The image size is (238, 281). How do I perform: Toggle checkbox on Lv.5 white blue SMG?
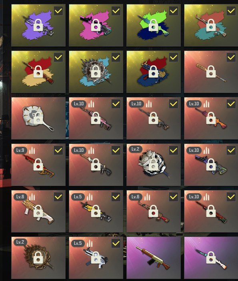pos(116,243)
